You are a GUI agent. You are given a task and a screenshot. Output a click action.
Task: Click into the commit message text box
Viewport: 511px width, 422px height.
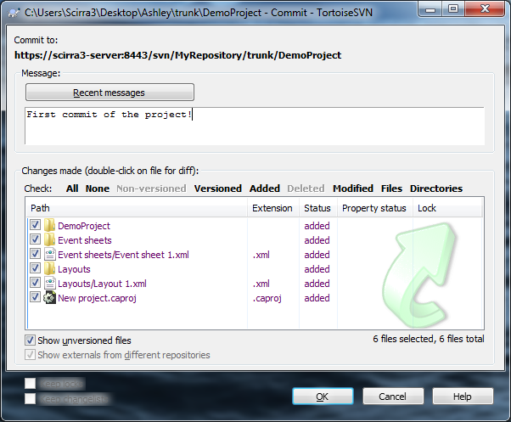(255, 126)
